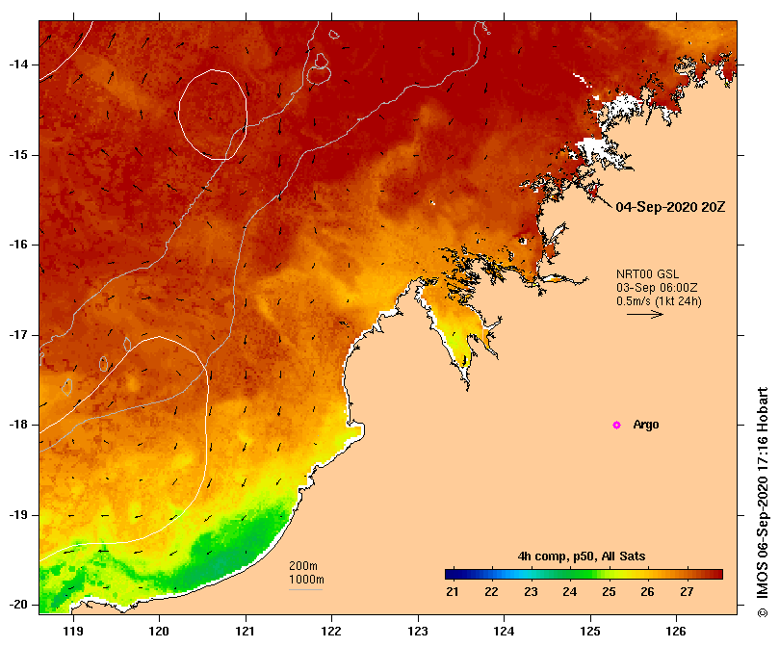Click latitude axis label '-16'
The height and width of the screenshot is (647, 779).
[19, 245]
